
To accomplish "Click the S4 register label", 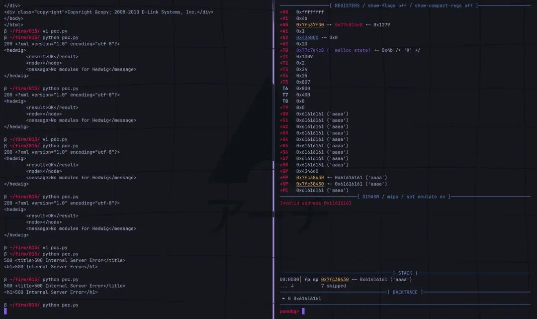I will click(284, 139).
